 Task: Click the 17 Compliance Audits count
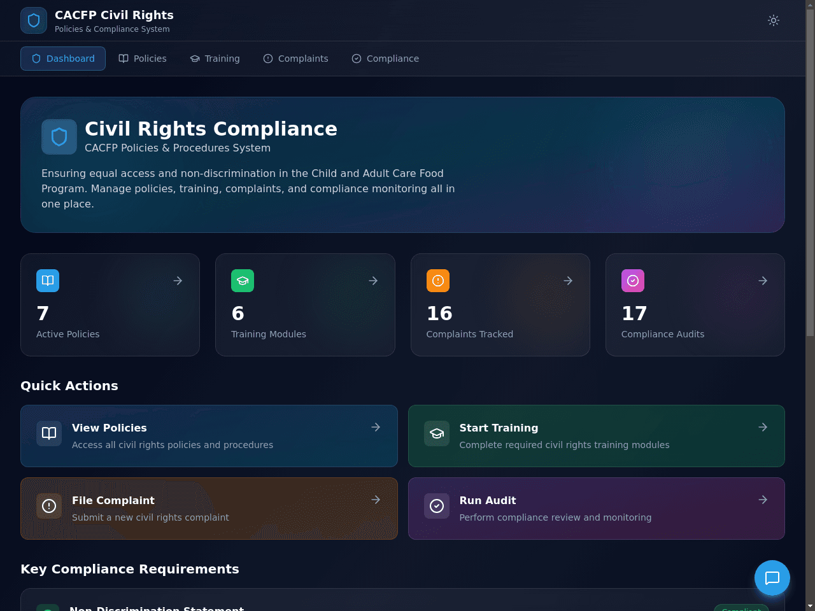pos(634,313)
